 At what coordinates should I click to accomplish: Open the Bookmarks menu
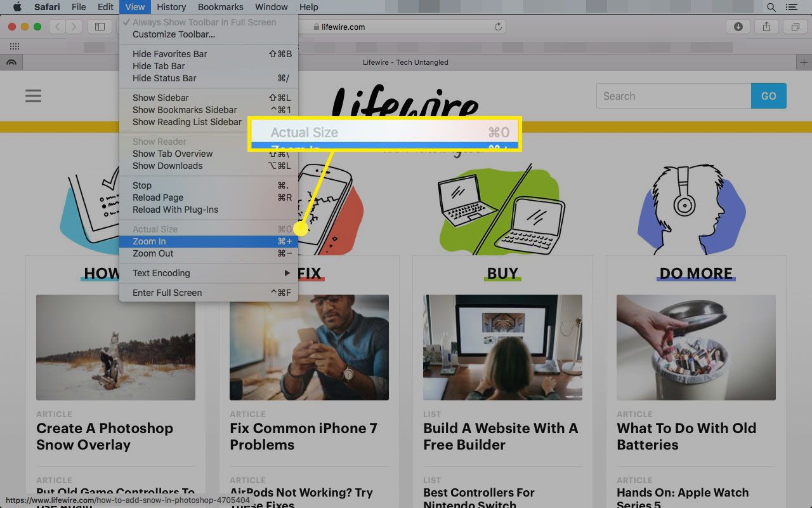221,7
